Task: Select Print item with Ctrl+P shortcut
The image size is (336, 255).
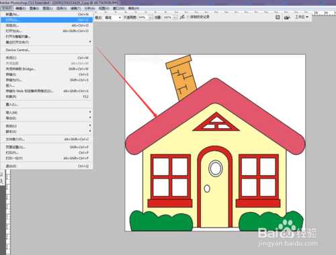Action: click(46, 152)
